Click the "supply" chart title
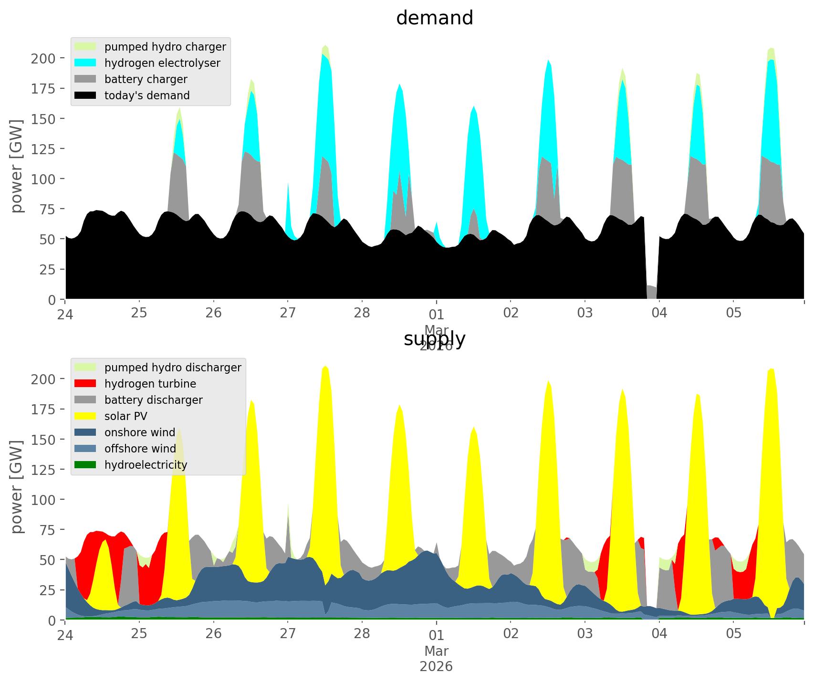This screenshot has width=814, height=683. point(434,339)
